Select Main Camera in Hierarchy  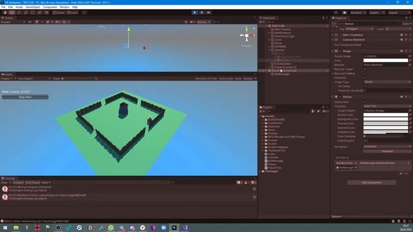point(283,30)
